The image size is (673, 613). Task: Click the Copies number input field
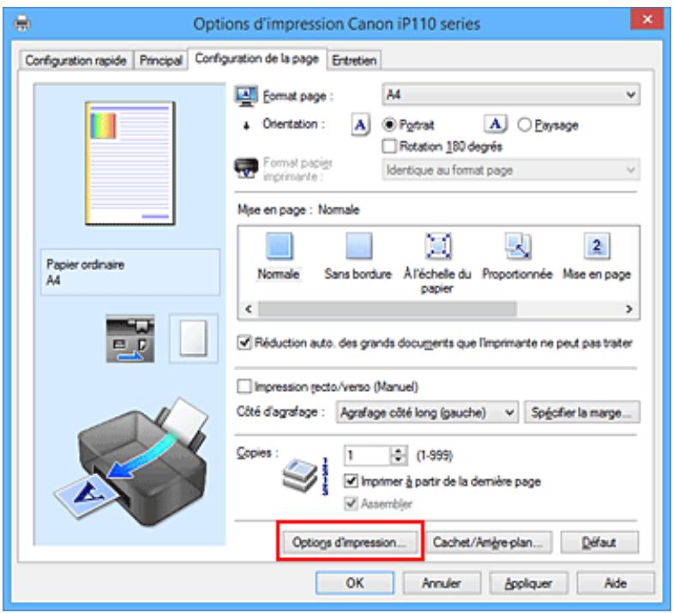coord(368,455)
